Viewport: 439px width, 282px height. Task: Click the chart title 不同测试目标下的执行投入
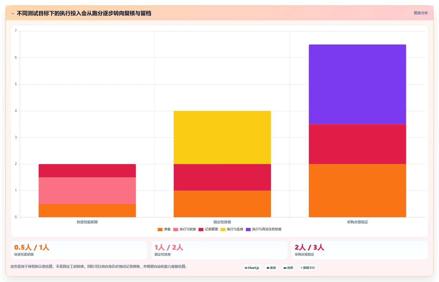[84, 13]
